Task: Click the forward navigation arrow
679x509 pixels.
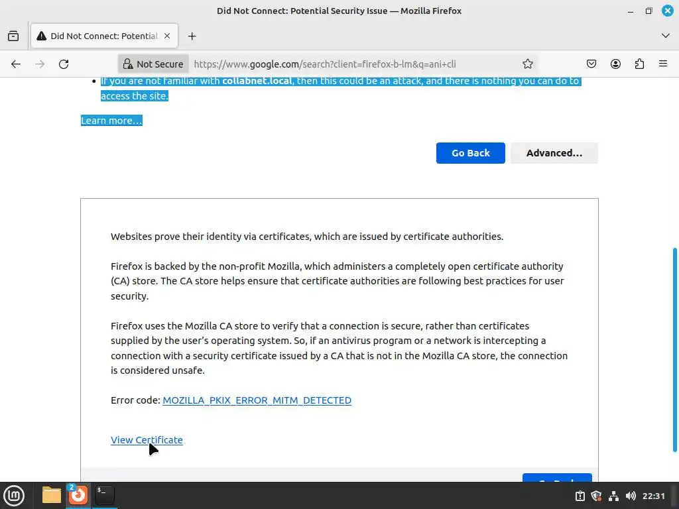Action: [x=40, y=64]
